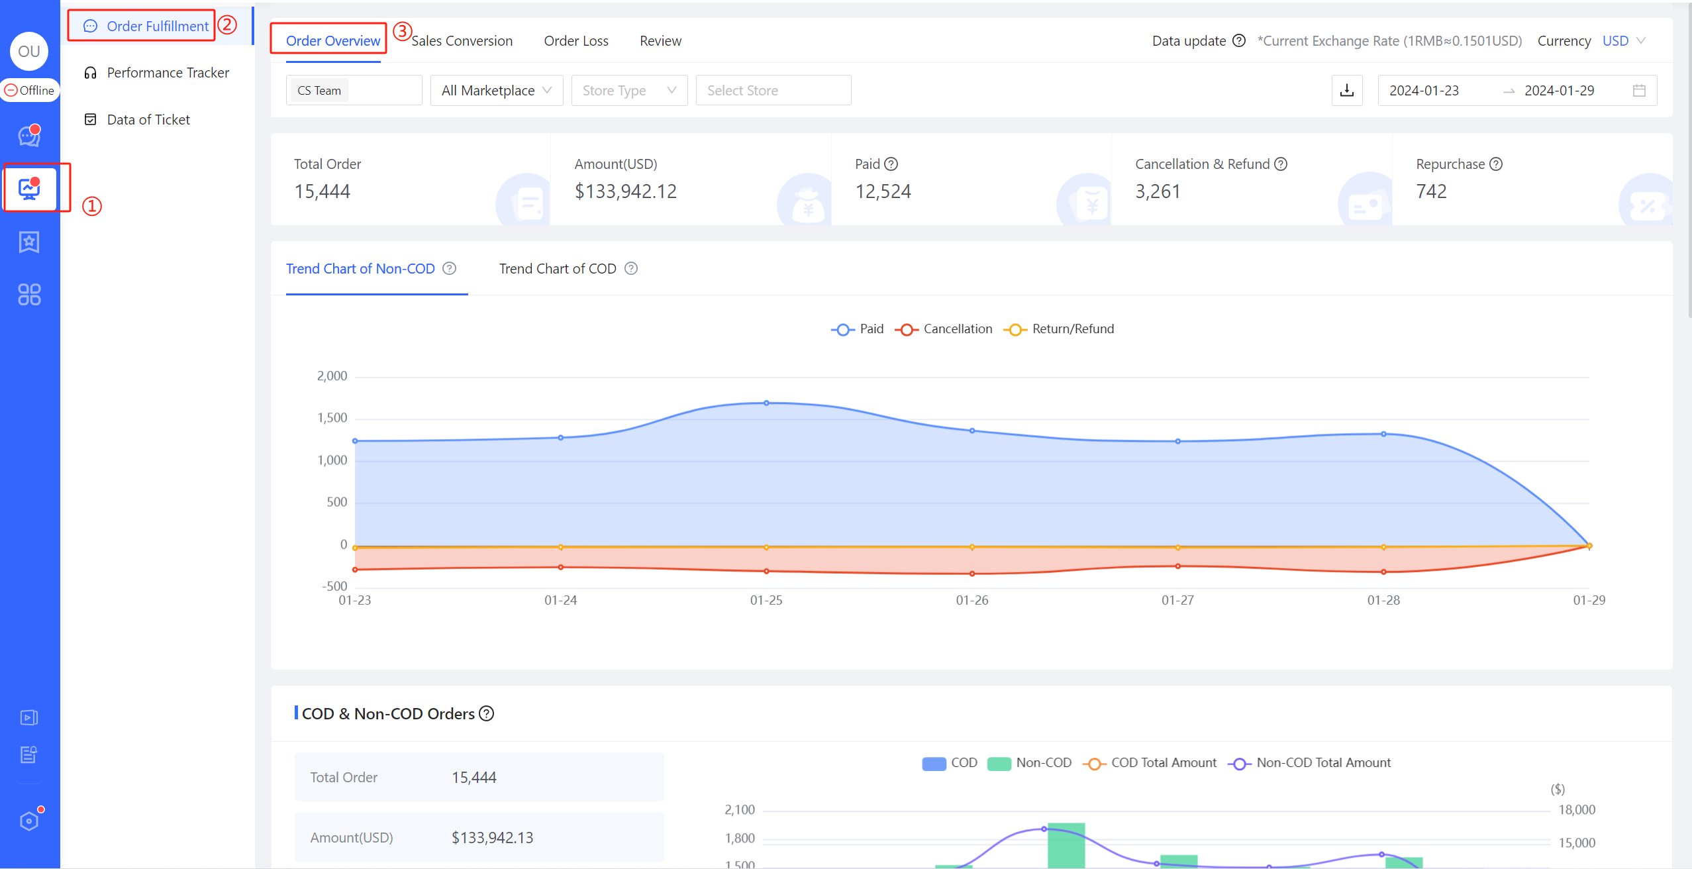Click help icon next to Trend Chart of COD tab
1692x869 pixels.
click(631, 268)
